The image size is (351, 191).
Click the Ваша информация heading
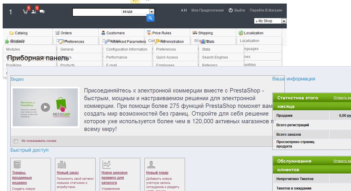[x=294, y=79]
